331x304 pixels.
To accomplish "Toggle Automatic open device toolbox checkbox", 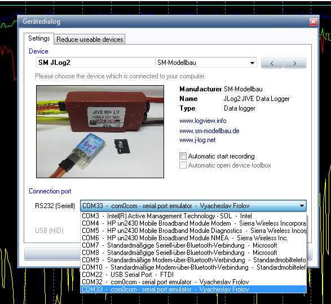I will 183,165.
